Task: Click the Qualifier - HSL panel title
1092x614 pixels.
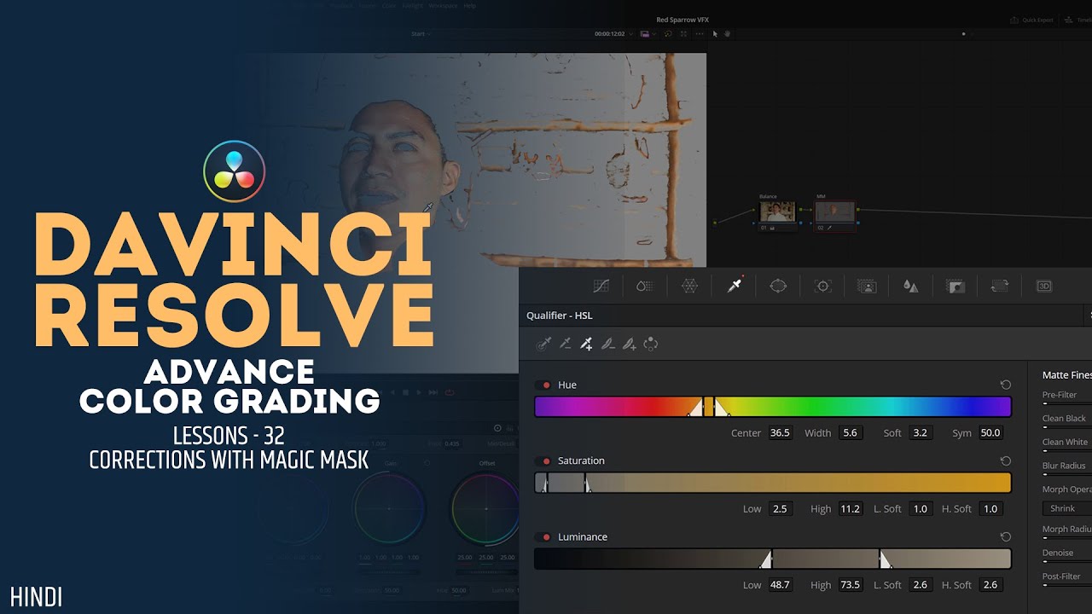Action: 559,315
